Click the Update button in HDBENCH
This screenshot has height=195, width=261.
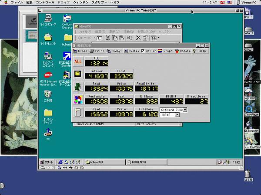pyautogui.click(x=183, y=51)
